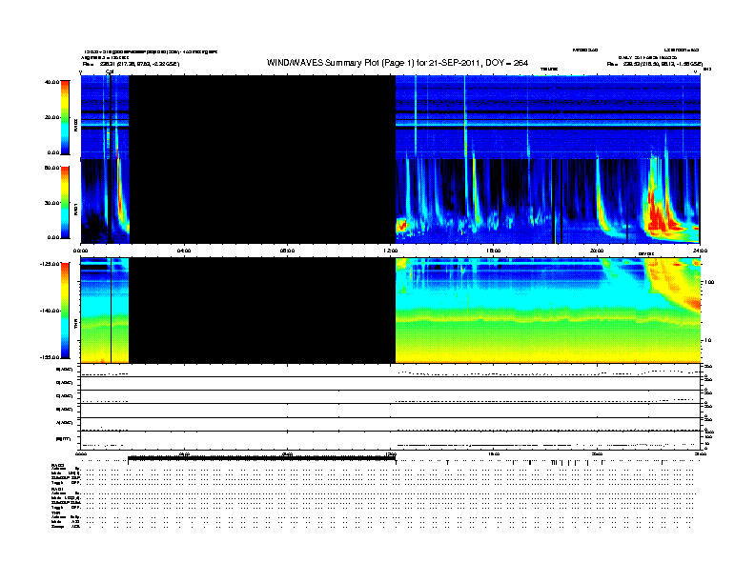Click the 08:00 tick label under RAD1 spectrogram

pyautogui.click(x=287, y=251)
